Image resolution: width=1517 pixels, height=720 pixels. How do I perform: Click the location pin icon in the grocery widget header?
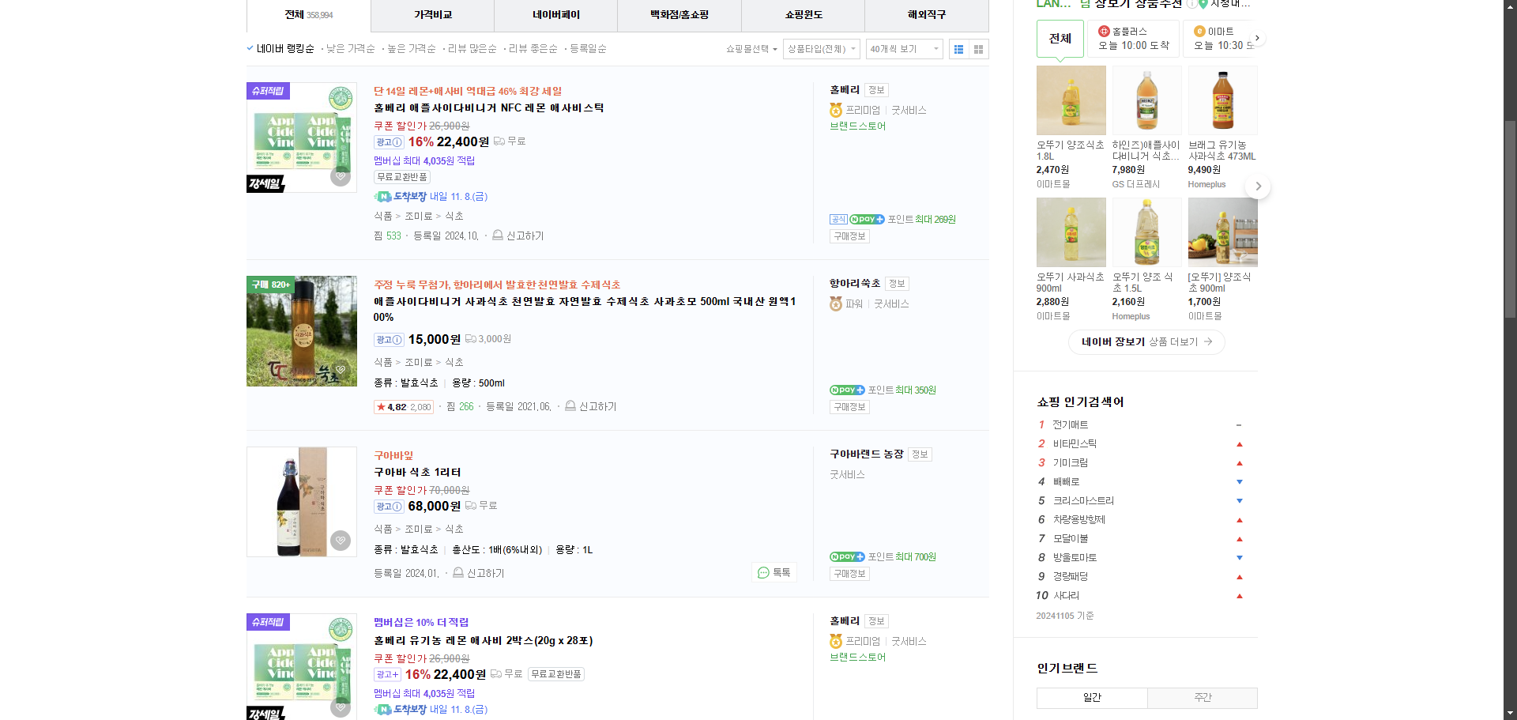(x=1203, y=4)
